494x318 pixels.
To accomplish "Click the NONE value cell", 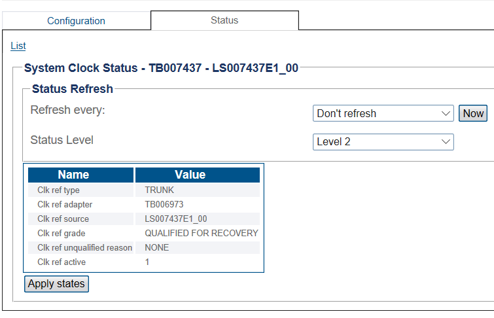I will (x=198, y=248).
